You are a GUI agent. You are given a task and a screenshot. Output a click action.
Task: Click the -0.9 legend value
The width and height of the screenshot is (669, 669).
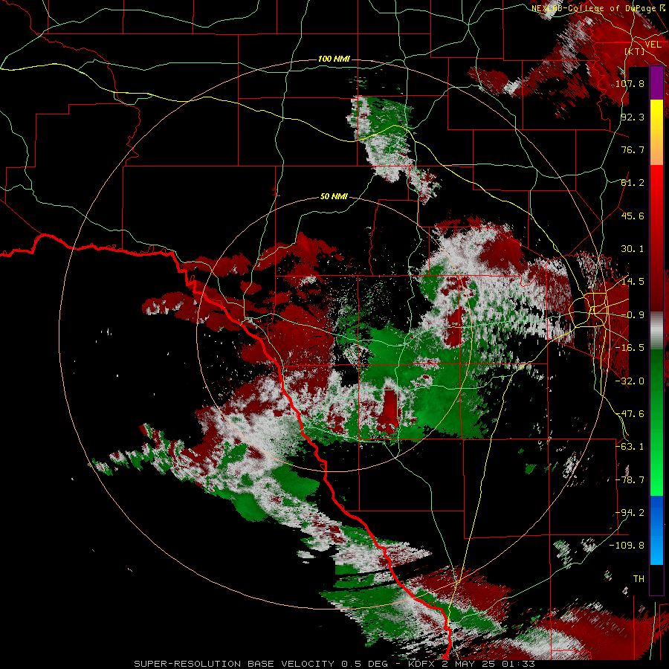(x=633, y=315)
